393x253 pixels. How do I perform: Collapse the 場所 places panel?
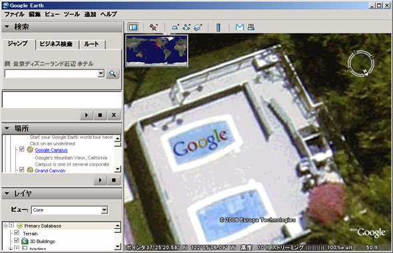[x=7, y=128]
